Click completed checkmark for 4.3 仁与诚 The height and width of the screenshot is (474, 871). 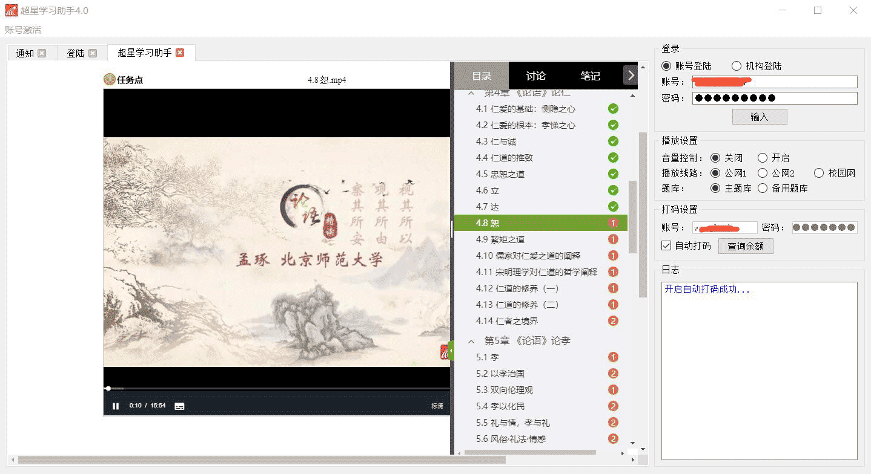[x=613, y=141]
